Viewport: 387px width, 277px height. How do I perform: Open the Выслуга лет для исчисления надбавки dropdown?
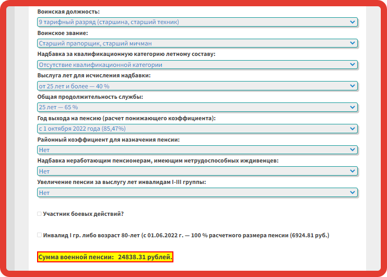point(197,86)
